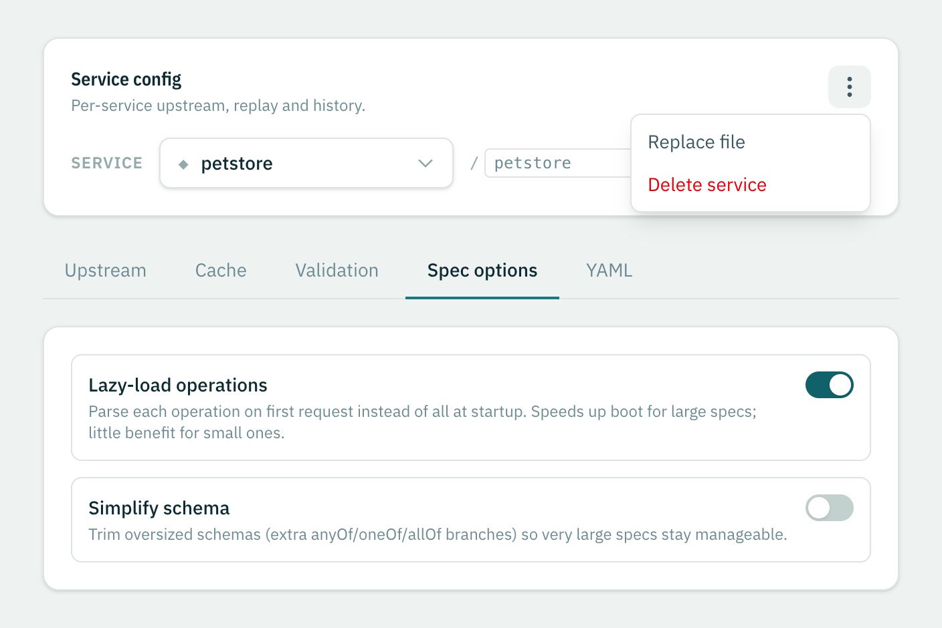
Task: Open the three-dot more options menu
Action: click(x=849, y=87)
